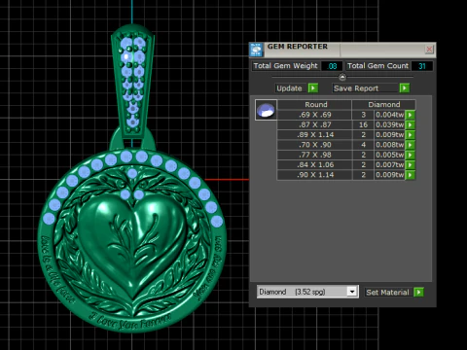Click the Diamond column header
This screenshot has height=350, width=467.
coord(384,105)
